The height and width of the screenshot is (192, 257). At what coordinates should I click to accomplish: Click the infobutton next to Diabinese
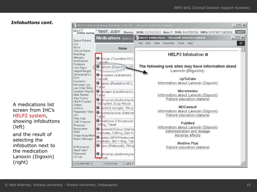[x=98, y=121]
